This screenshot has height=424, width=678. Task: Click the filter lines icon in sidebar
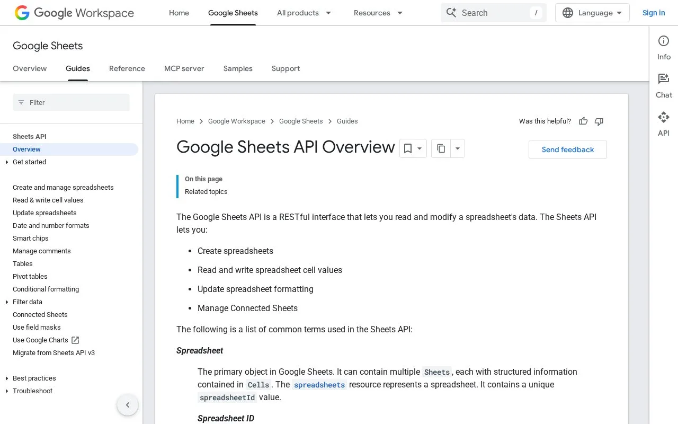[21, 102]
